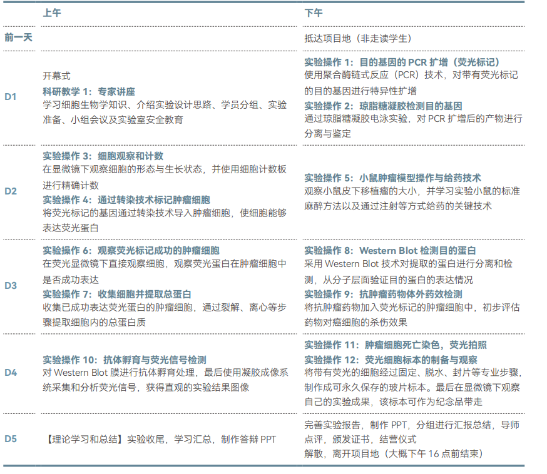Click the D1 row label
This screenshot has width=547, height=474.
[11, 97]
